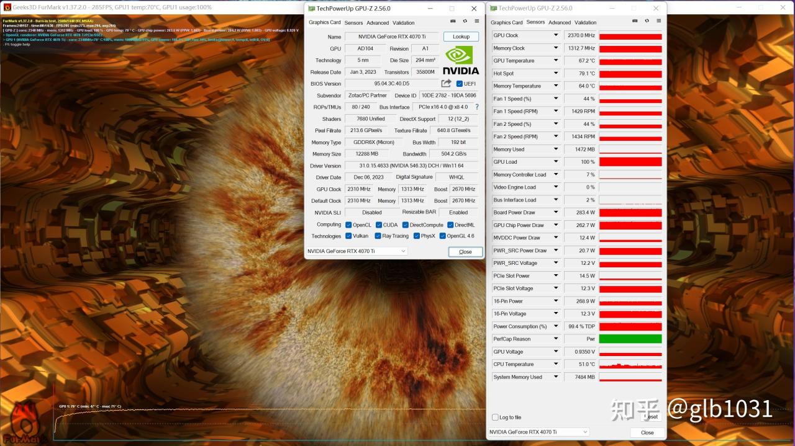Open the 16-Pin Power sensor dropdown arrow

point(556,301)
